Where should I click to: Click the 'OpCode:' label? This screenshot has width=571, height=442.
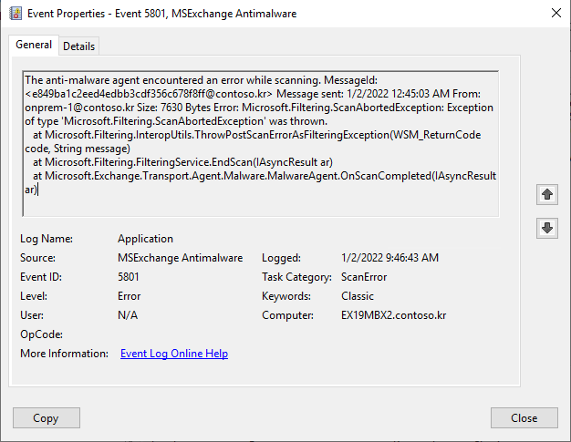pos(41,334)
